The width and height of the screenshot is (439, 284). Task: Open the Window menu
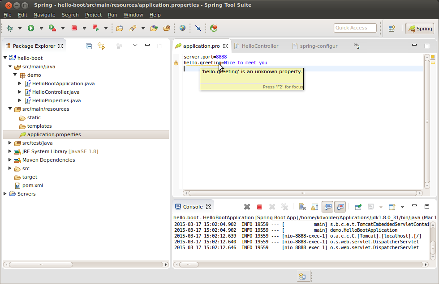(x=133, y=15)
